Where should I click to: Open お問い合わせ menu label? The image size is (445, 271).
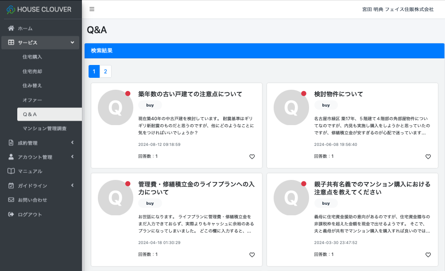pos(32,200)
